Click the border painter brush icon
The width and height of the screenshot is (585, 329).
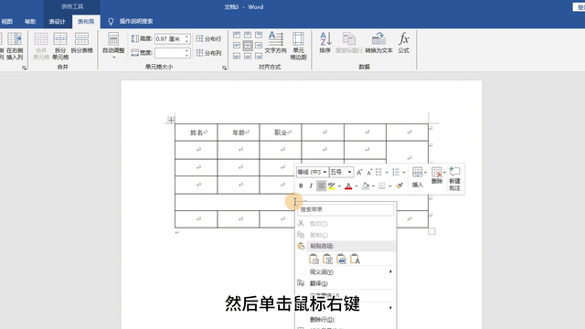click(399, 186)
